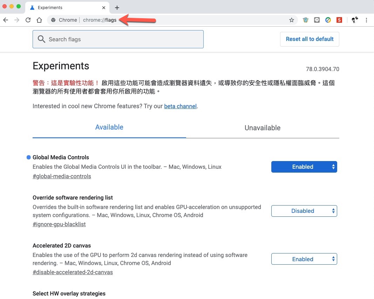The height and width of the screenshot is (299, 374).
Task: Click Reset all to default
Action: point(310,39)
